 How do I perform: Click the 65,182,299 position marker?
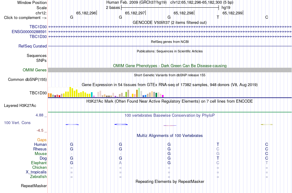(x=233, y=13)
